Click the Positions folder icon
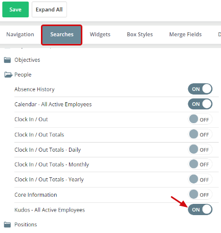Viewport: 221px width, 233px height. click(x=7, y=224)
